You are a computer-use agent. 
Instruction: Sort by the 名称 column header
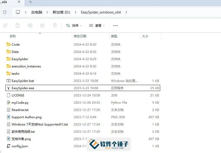click(x=12, y=36)
